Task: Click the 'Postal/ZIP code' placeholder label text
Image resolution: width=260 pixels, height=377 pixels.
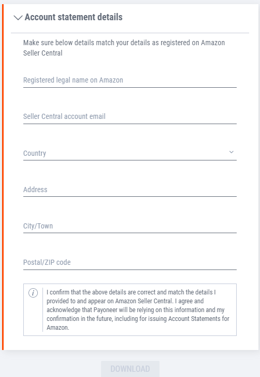Action: pyautogui.click(x=47, y=262)
